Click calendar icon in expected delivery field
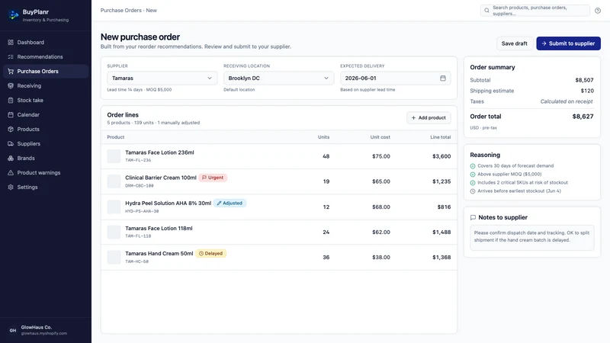 (443, 79)
